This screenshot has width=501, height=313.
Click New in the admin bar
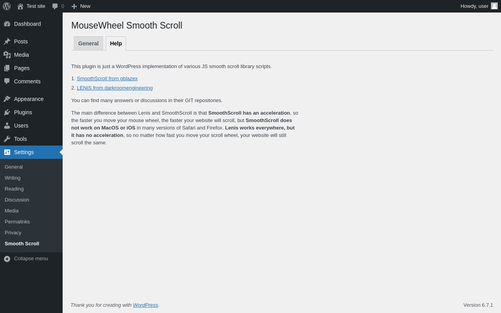click(81, 6)
